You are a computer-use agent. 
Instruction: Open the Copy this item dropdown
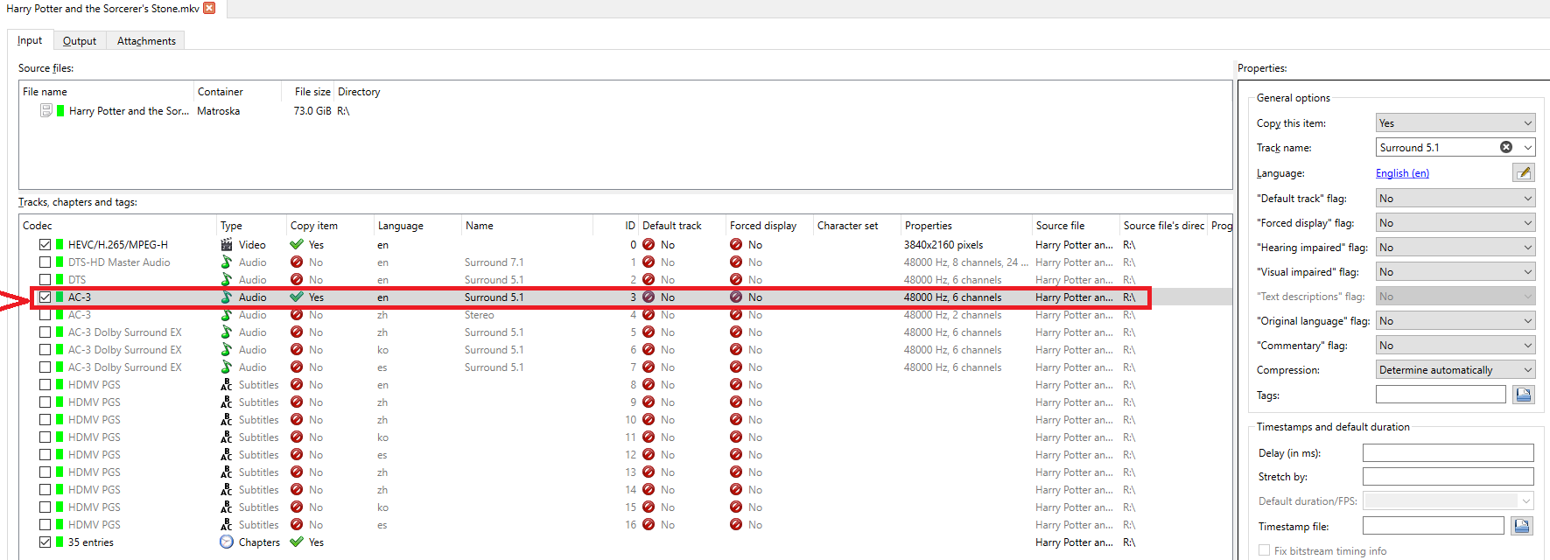click(1455, 123)
